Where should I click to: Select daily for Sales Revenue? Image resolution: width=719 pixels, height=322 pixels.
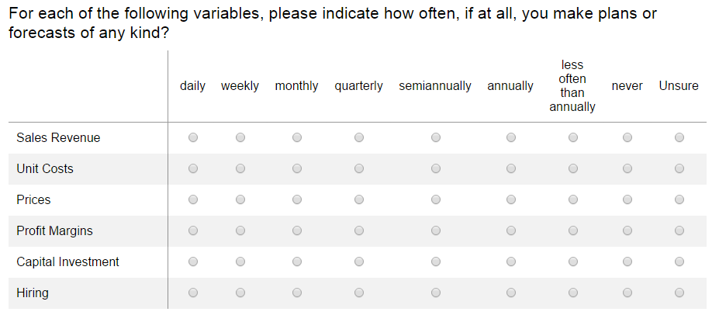pyautogui.click(x=193, y=137)
